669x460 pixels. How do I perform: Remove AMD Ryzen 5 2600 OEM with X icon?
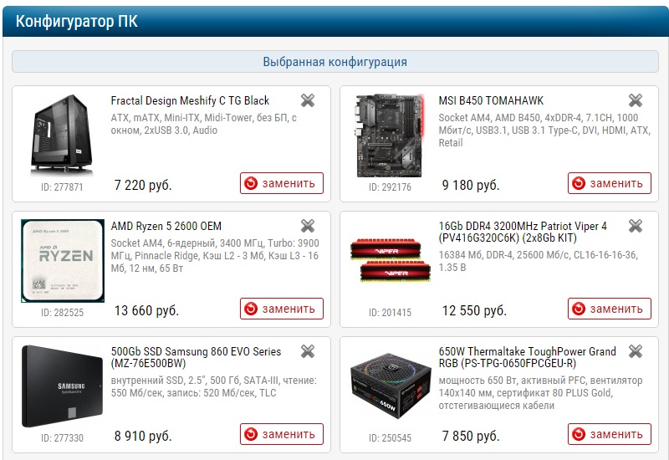coord(307,226)
